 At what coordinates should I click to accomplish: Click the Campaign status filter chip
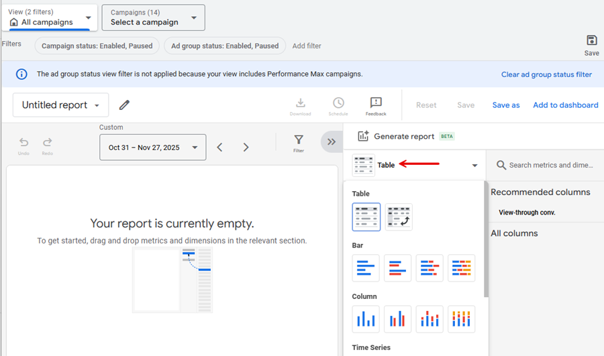click(x=97, y=46)
